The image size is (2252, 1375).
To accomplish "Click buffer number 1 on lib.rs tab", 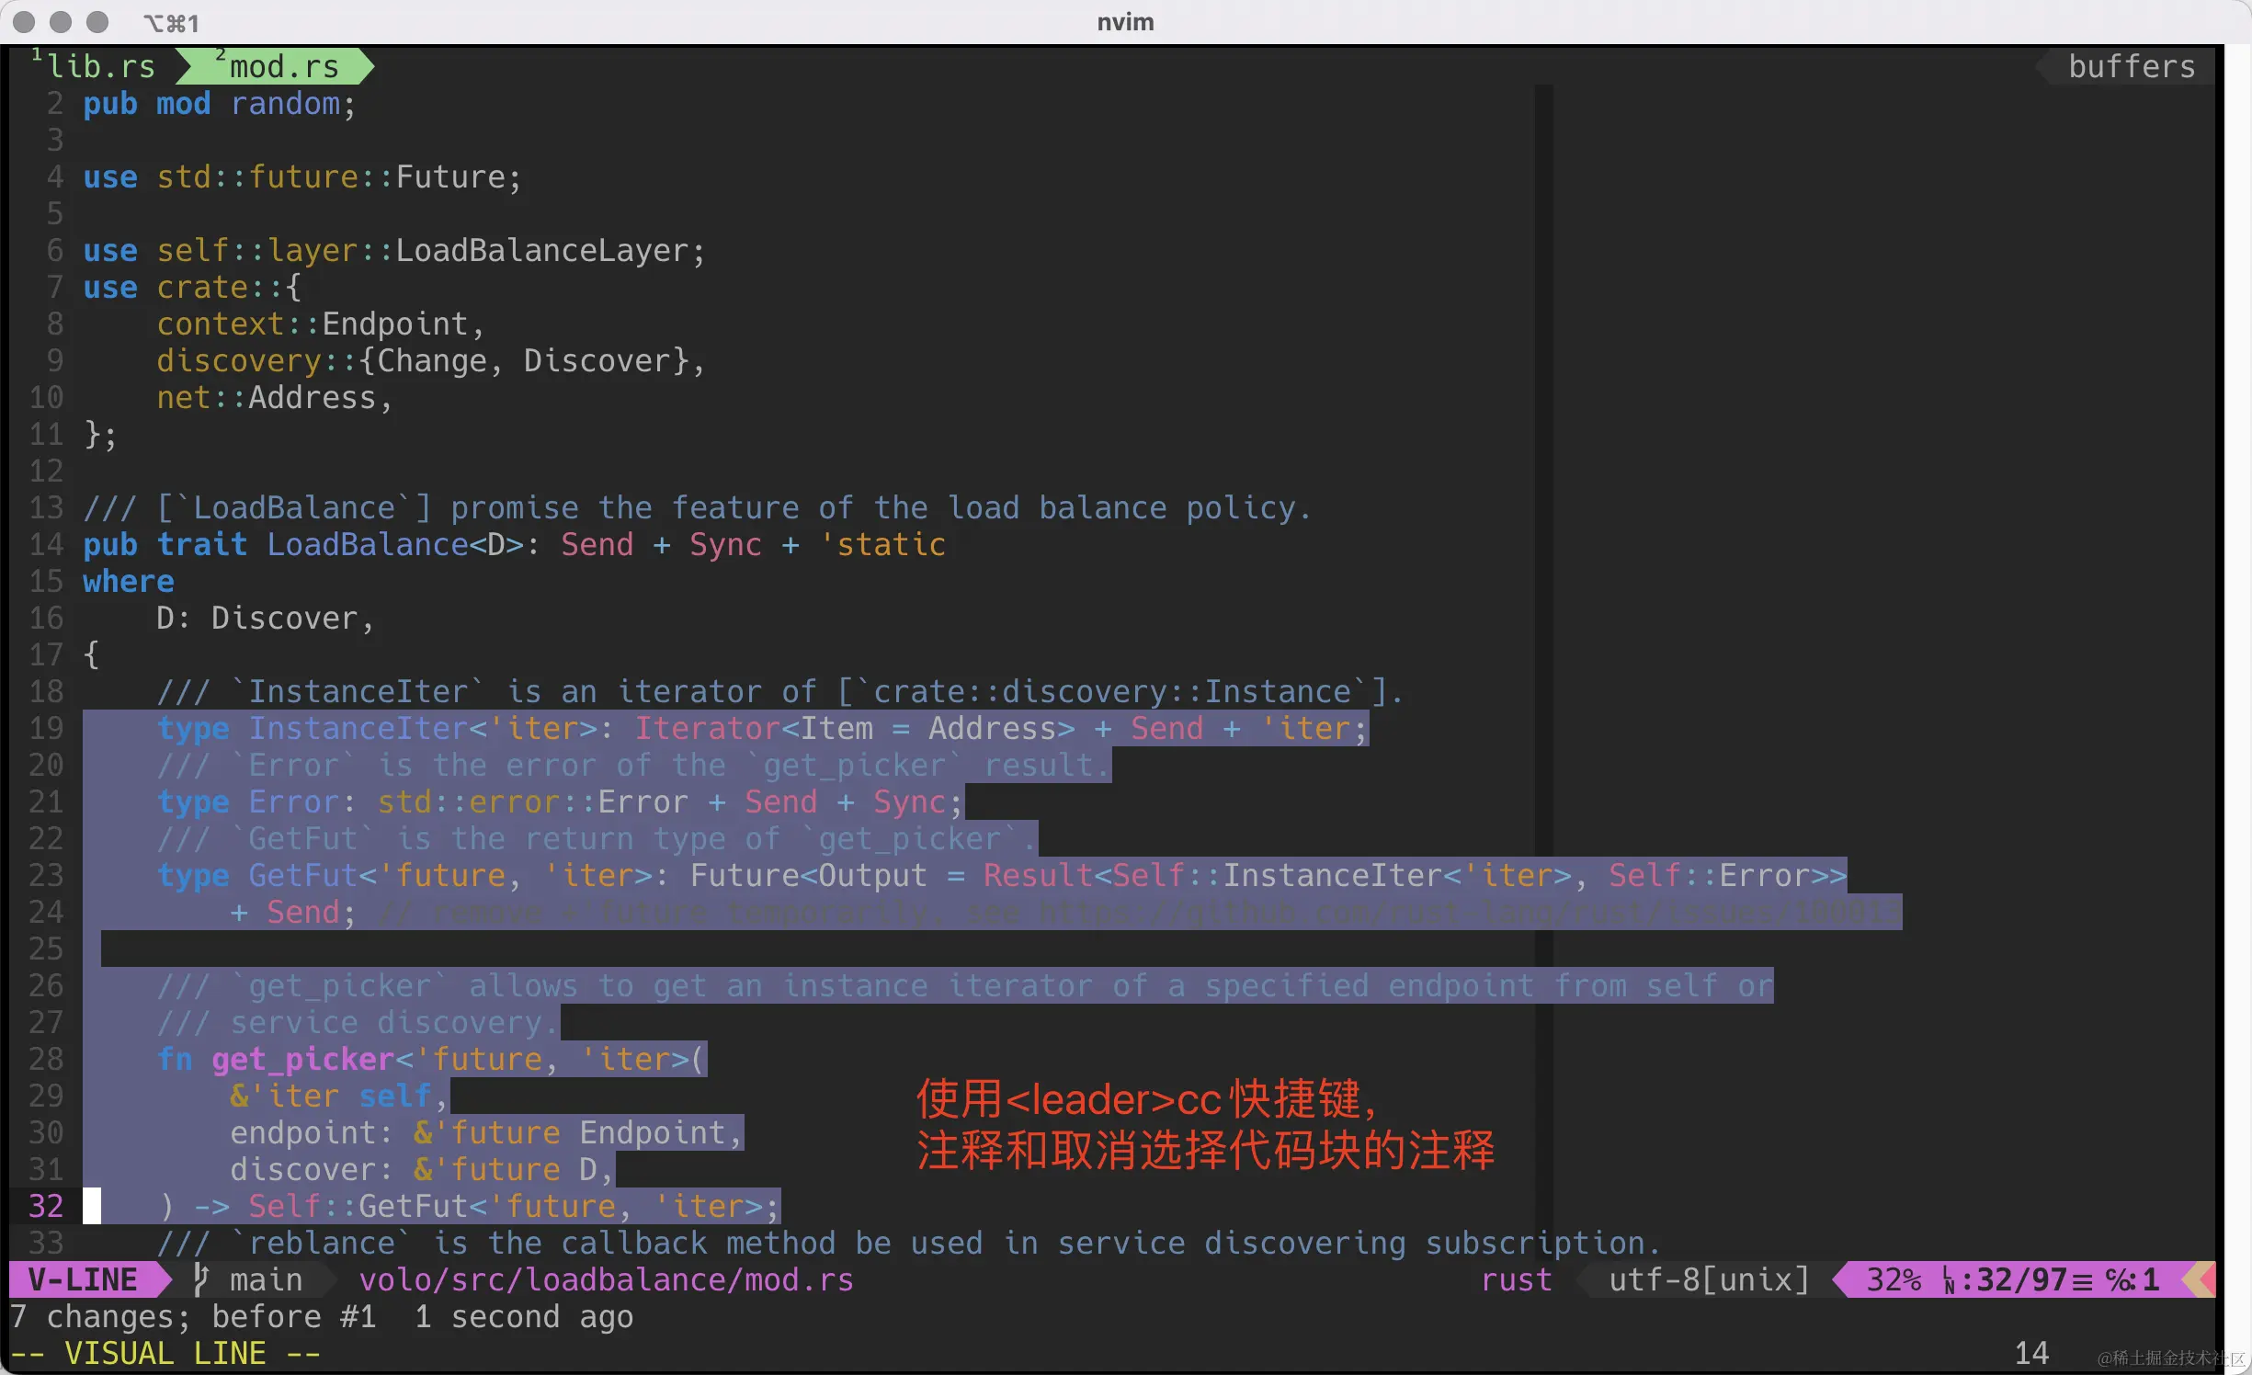I will [37, 55].
